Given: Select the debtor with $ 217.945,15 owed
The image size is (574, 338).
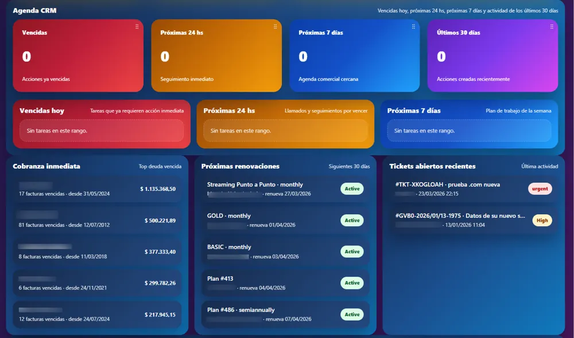Looking at the screenshot, I should tap(97, 315).
